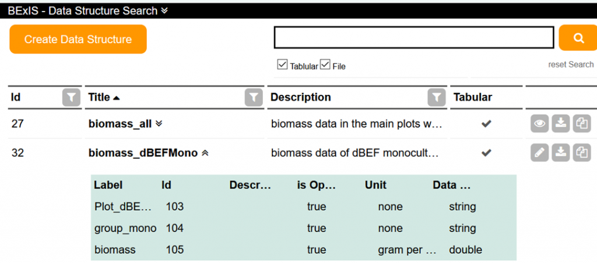Open the Description column filter icon

[436, 98]
